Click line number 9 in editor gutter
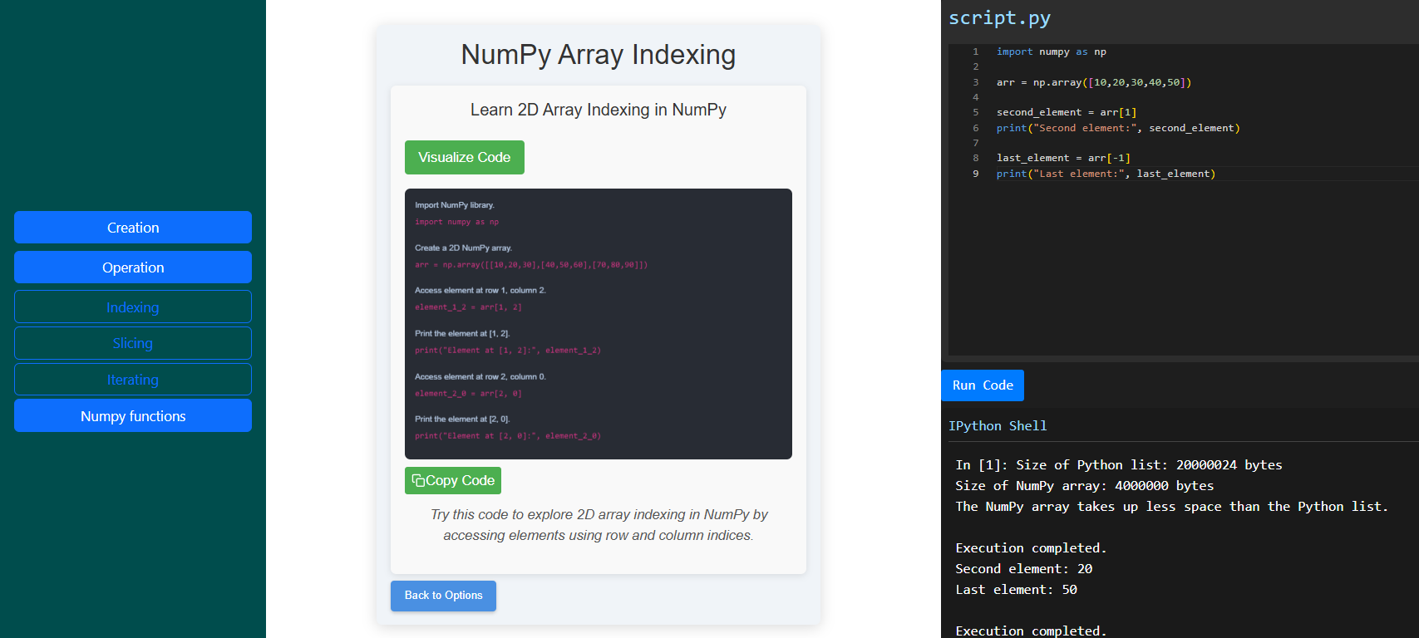The width and height of the screenshot is (1419, 638). pyautogui.click(x=976, y=174)
